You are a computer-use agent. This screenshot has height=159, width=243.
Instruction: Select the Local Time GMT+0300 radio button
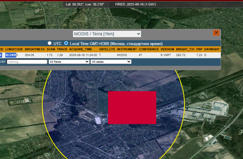coord(66,43)
